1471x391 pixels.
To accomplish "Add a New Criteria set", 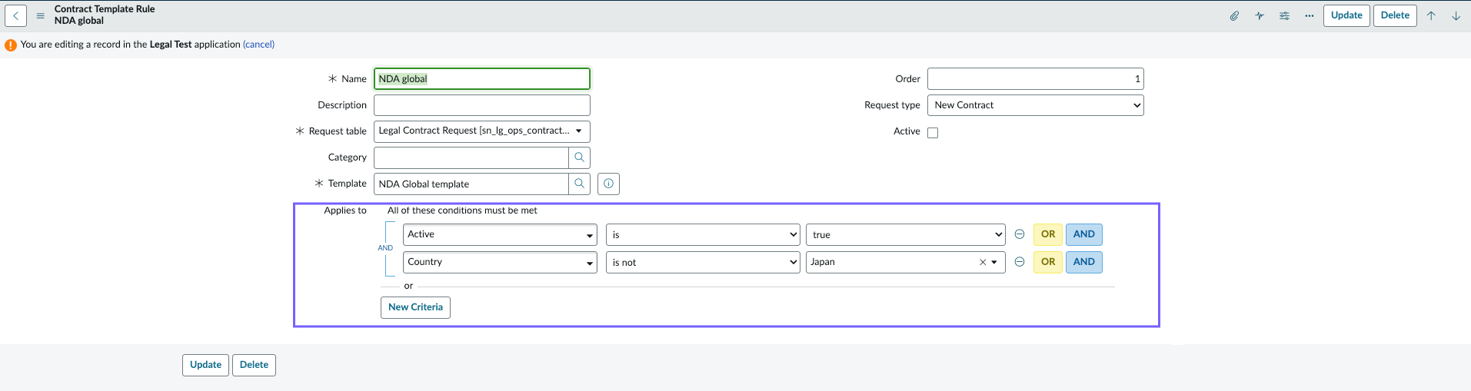I will [415, 307].
